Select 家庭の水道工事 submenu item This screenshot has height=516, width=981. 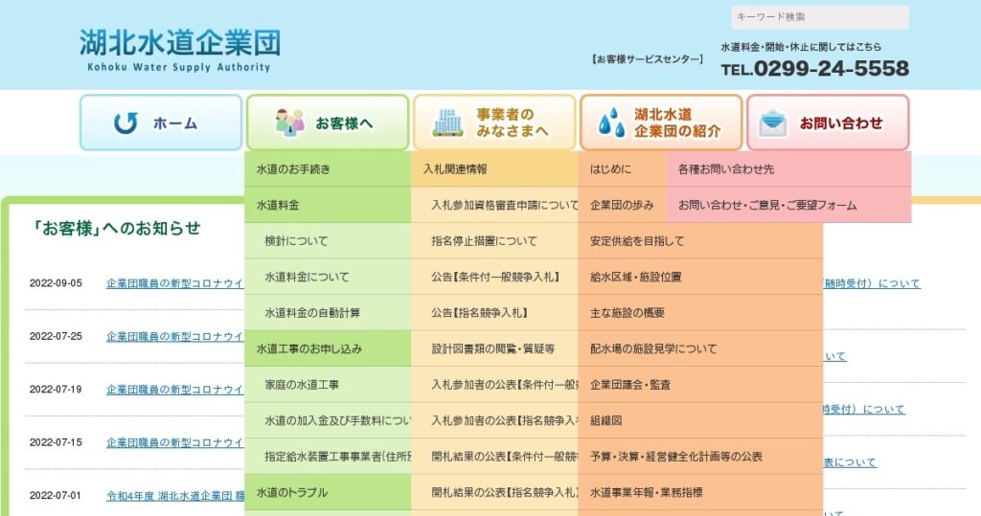click(328, 385)
